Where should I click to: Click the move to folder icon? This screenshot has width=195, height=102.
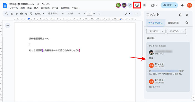[43, 4]
